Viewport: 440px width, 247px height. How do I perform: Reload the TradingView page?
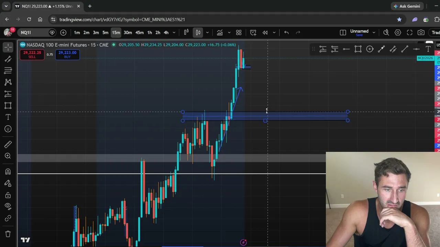coord(29,20)
